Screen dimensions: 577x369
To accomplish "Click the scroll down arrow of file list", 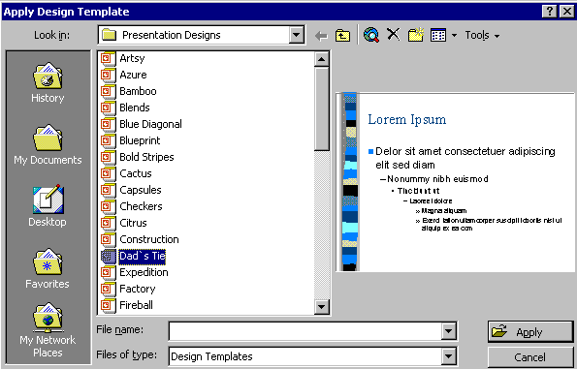I will [x=322, y=306].
